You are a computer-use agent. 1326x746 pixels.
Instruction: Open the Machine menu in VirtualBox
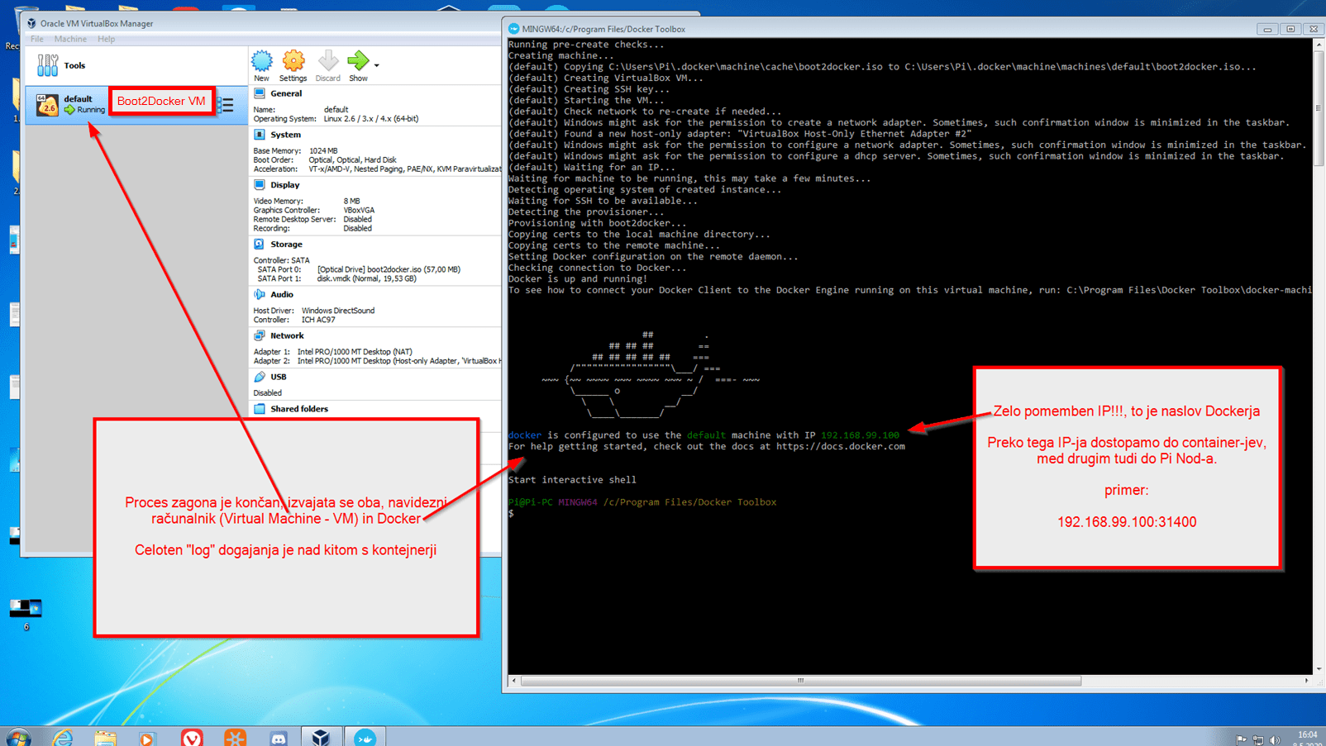[70, 39]
